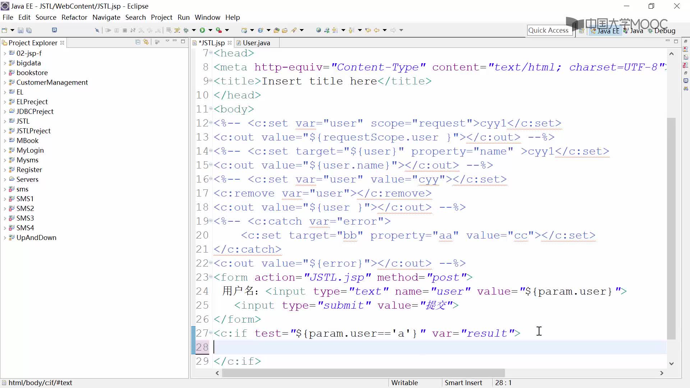The height and width of the screenshot is (388, 690).
Task: Click the Run Last Tool (coverage) icon
Action: [x=218, y=30]
